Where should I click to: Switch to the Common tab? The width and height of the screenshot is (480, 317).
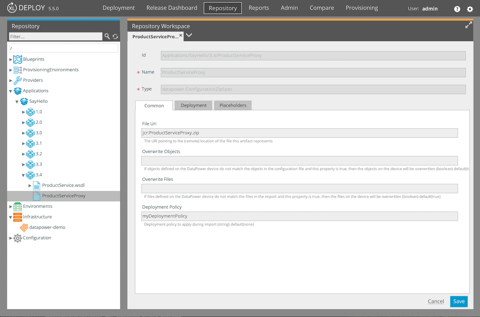click(x=154, y=105)
